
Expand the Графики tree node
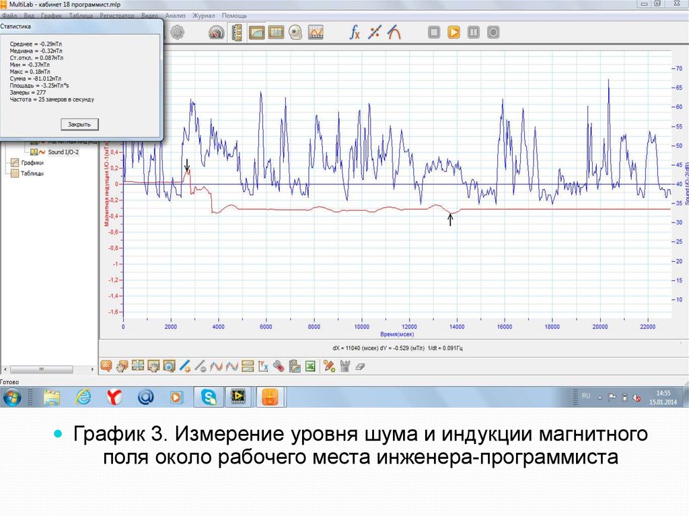pos(32,162)
